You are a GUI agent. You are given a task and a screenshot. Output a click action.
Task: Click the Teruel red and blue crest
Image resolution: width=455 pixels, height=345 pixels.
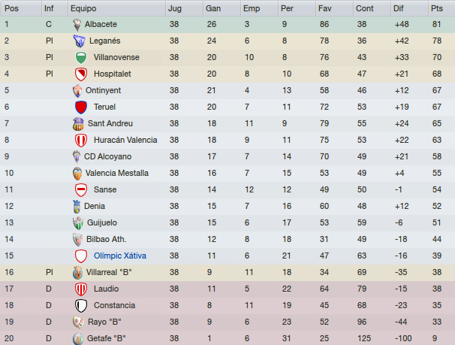(81, 107)
